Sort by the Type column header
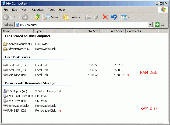This screenshot has width=170, height=125. click(x=54, y=31)
